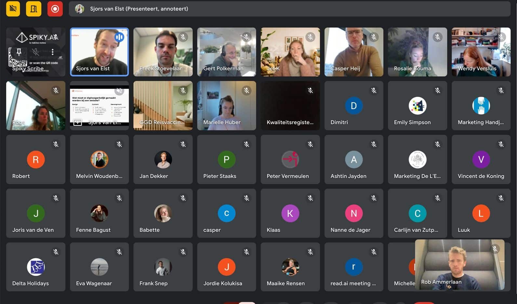Click muted mic icon on Freek Stoevelaar

pyautogui.click(x=183, y=37)
